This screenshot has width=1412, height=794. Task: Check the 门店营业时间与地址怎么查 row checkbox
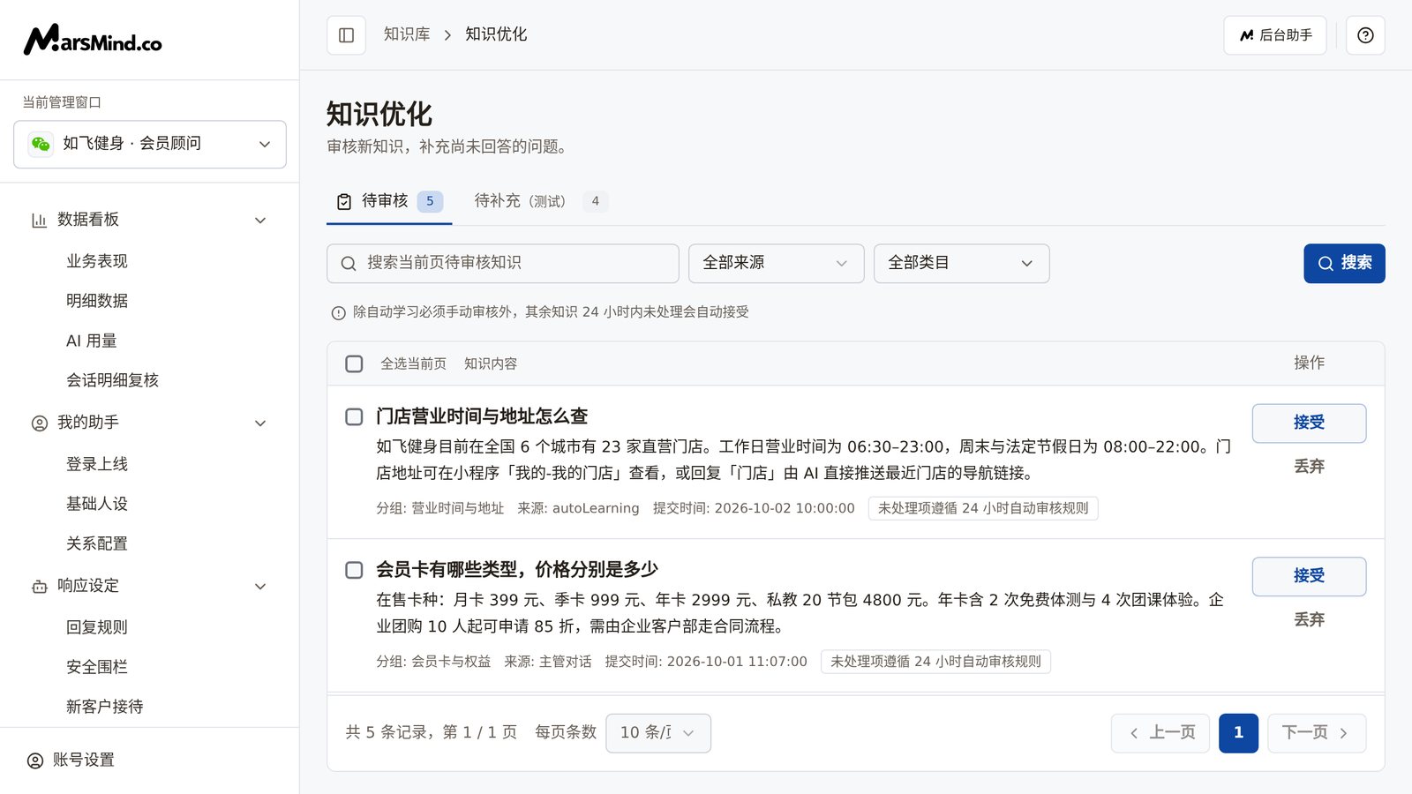tap(354, 416)
